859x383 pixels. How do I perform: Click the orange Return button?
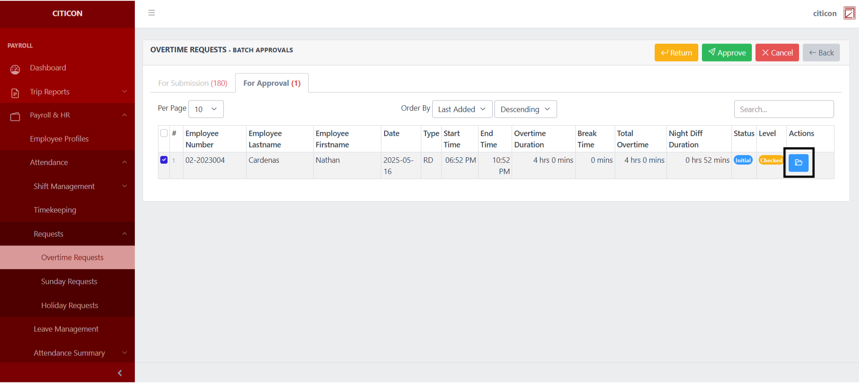pos(676,53)
